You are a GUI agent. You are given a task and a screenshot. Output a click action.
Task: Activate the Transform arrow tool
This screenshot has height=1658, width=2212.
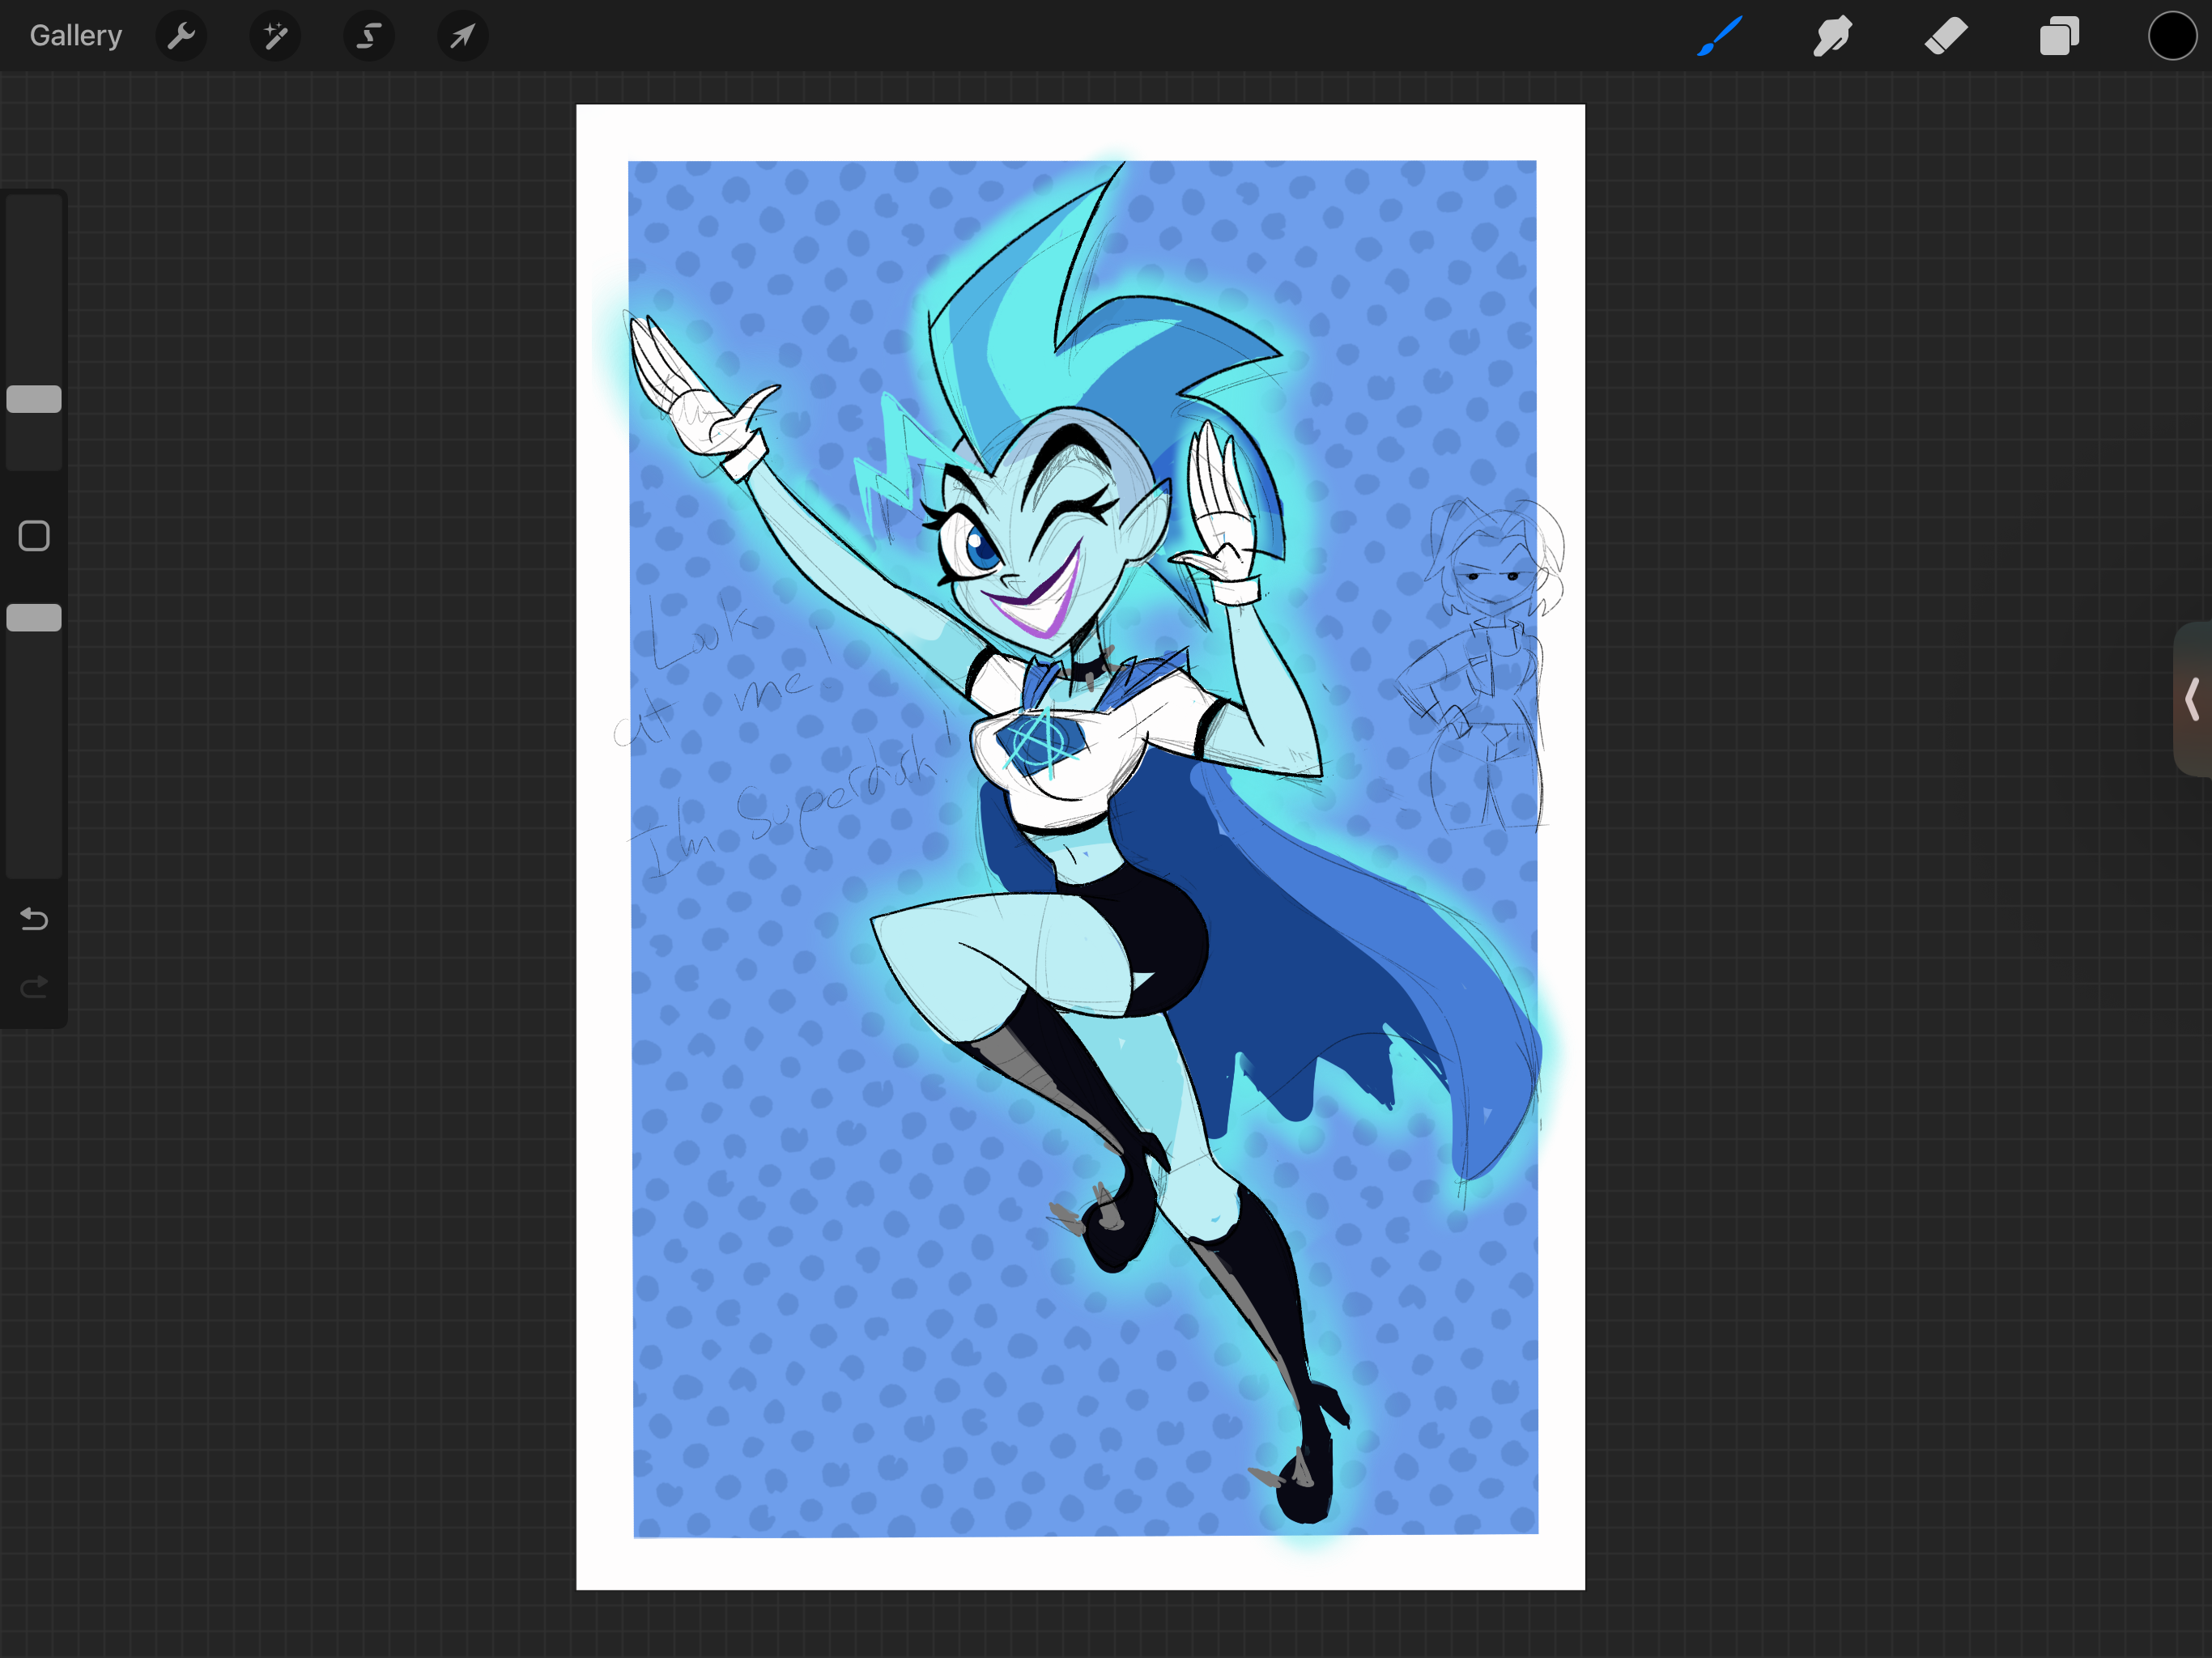pos(462,37)
